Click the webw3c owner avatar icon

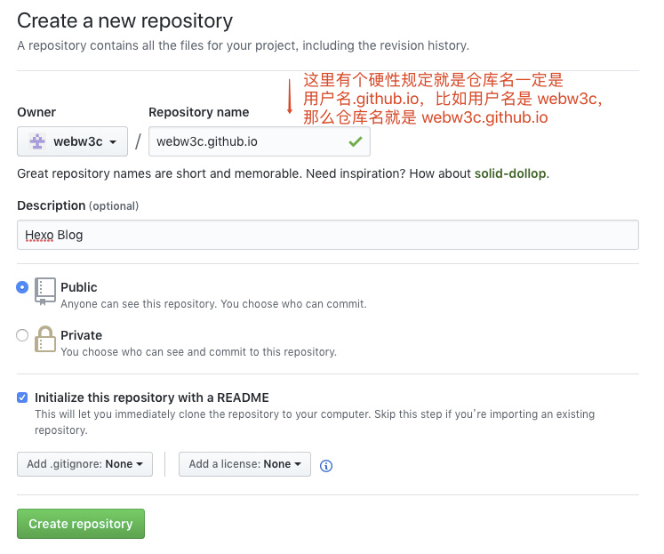(37, 141)
